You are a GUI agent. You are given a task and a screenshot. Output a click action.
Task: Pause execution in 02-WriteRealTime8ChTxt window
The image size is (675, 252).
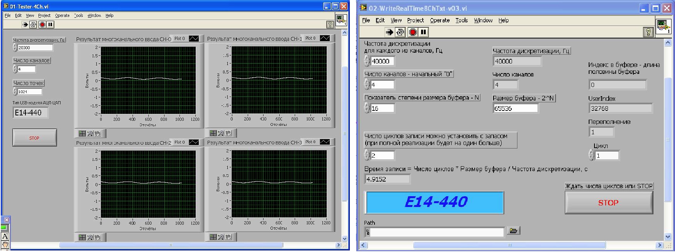tap(423, 32)
